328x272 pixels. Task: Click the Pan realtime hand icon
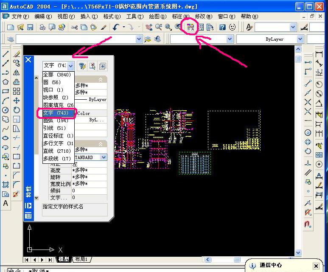[149, 27]
